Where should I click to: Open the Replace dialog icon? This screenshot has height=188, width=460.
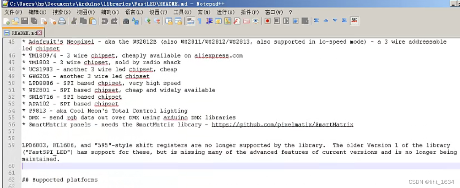[x=135, y=21]
